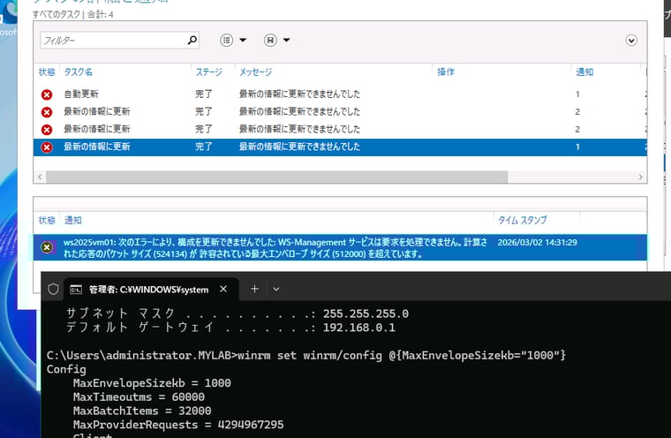Click the search magnifier in the filter box
671x438 pixels.
192,41
